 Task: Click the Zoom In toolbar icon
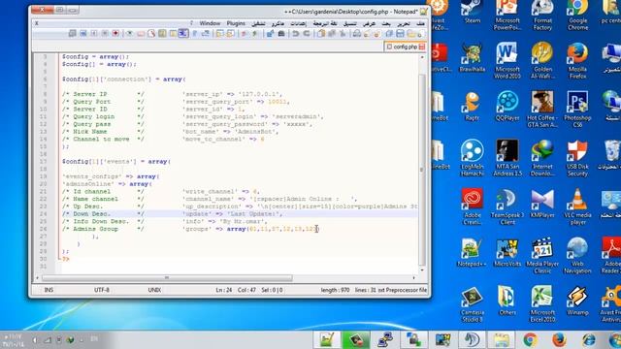(x=255, y=34)
